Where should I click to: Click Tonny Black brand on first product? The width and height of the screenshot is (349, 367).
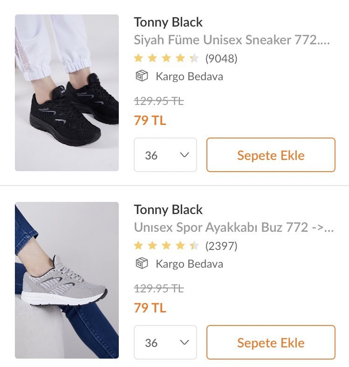(x=168, y=22)
